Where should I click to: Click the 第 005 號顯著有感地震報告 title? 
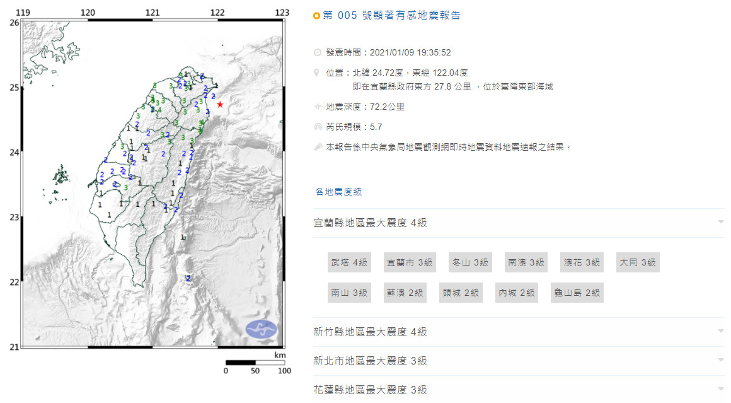point(391,15)
